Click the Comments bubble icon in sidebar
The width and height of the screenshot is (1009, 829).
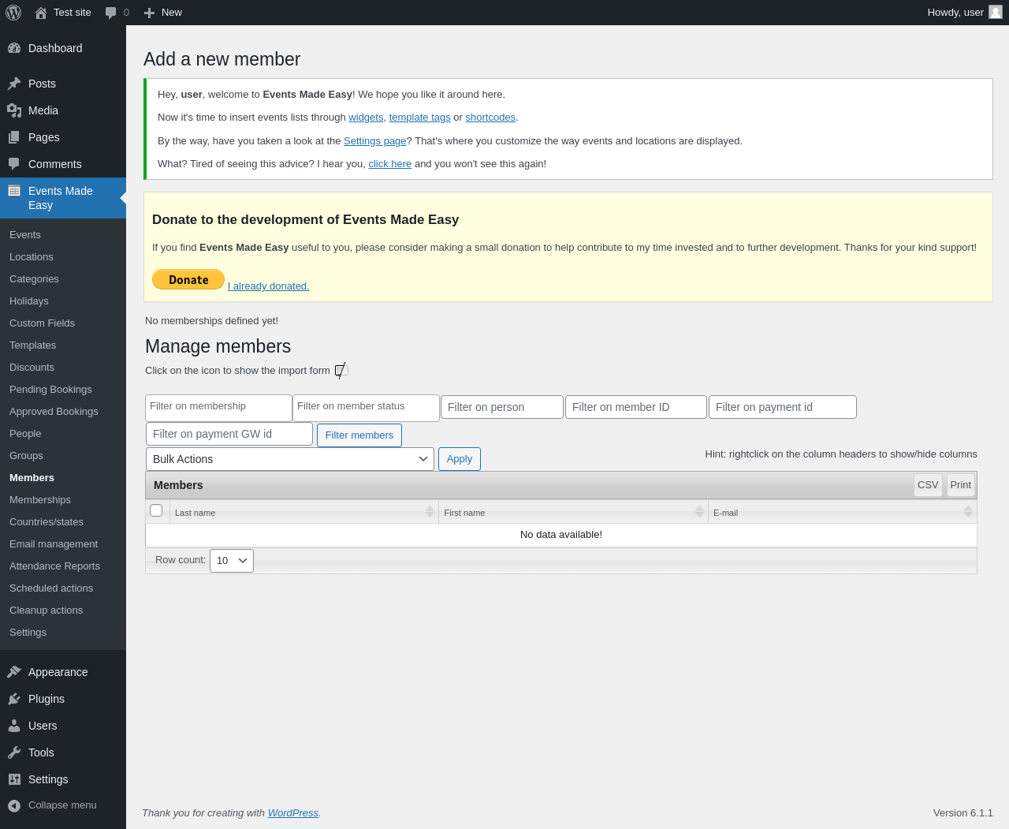(x=14, y=164)
